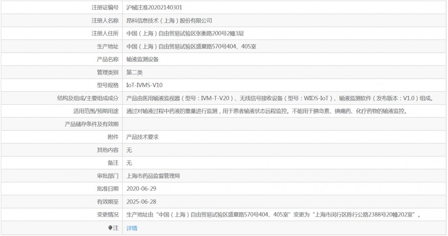Select the approving department 上海市药品监督管理局

point(153,176)
